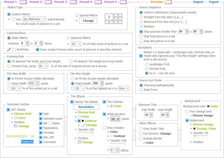Toggle Draw empty Frames checkbox
This screenshot has height=158, width=224.
click(x=37, y=50)
